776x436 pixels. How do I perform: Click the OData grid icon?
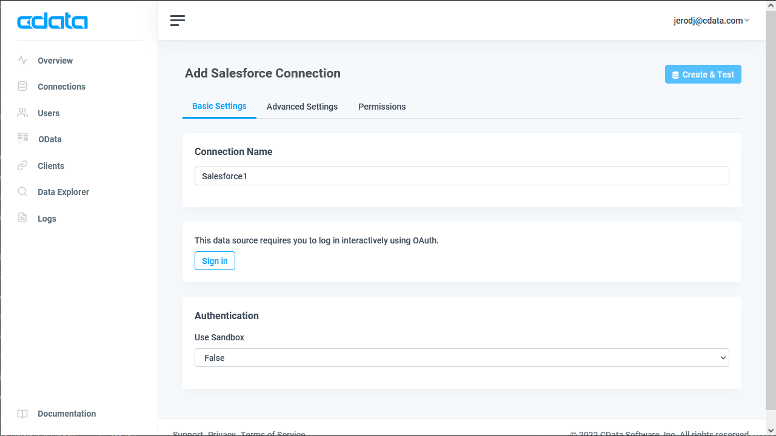point(22,139)
